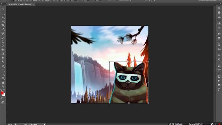Image resolution: width=222 pixels, height=125 pixels.
Task: Open the Histogram panel icon
Action: click(219, 17)
